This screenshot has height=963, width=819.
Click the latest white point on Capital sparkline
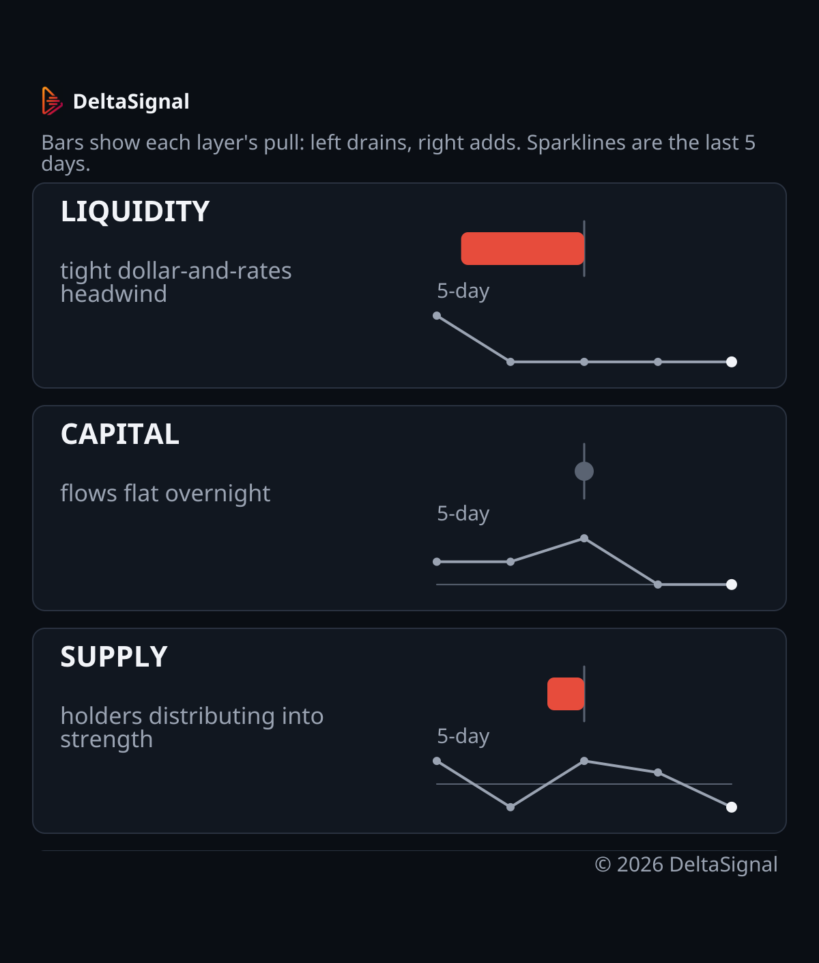732,585
